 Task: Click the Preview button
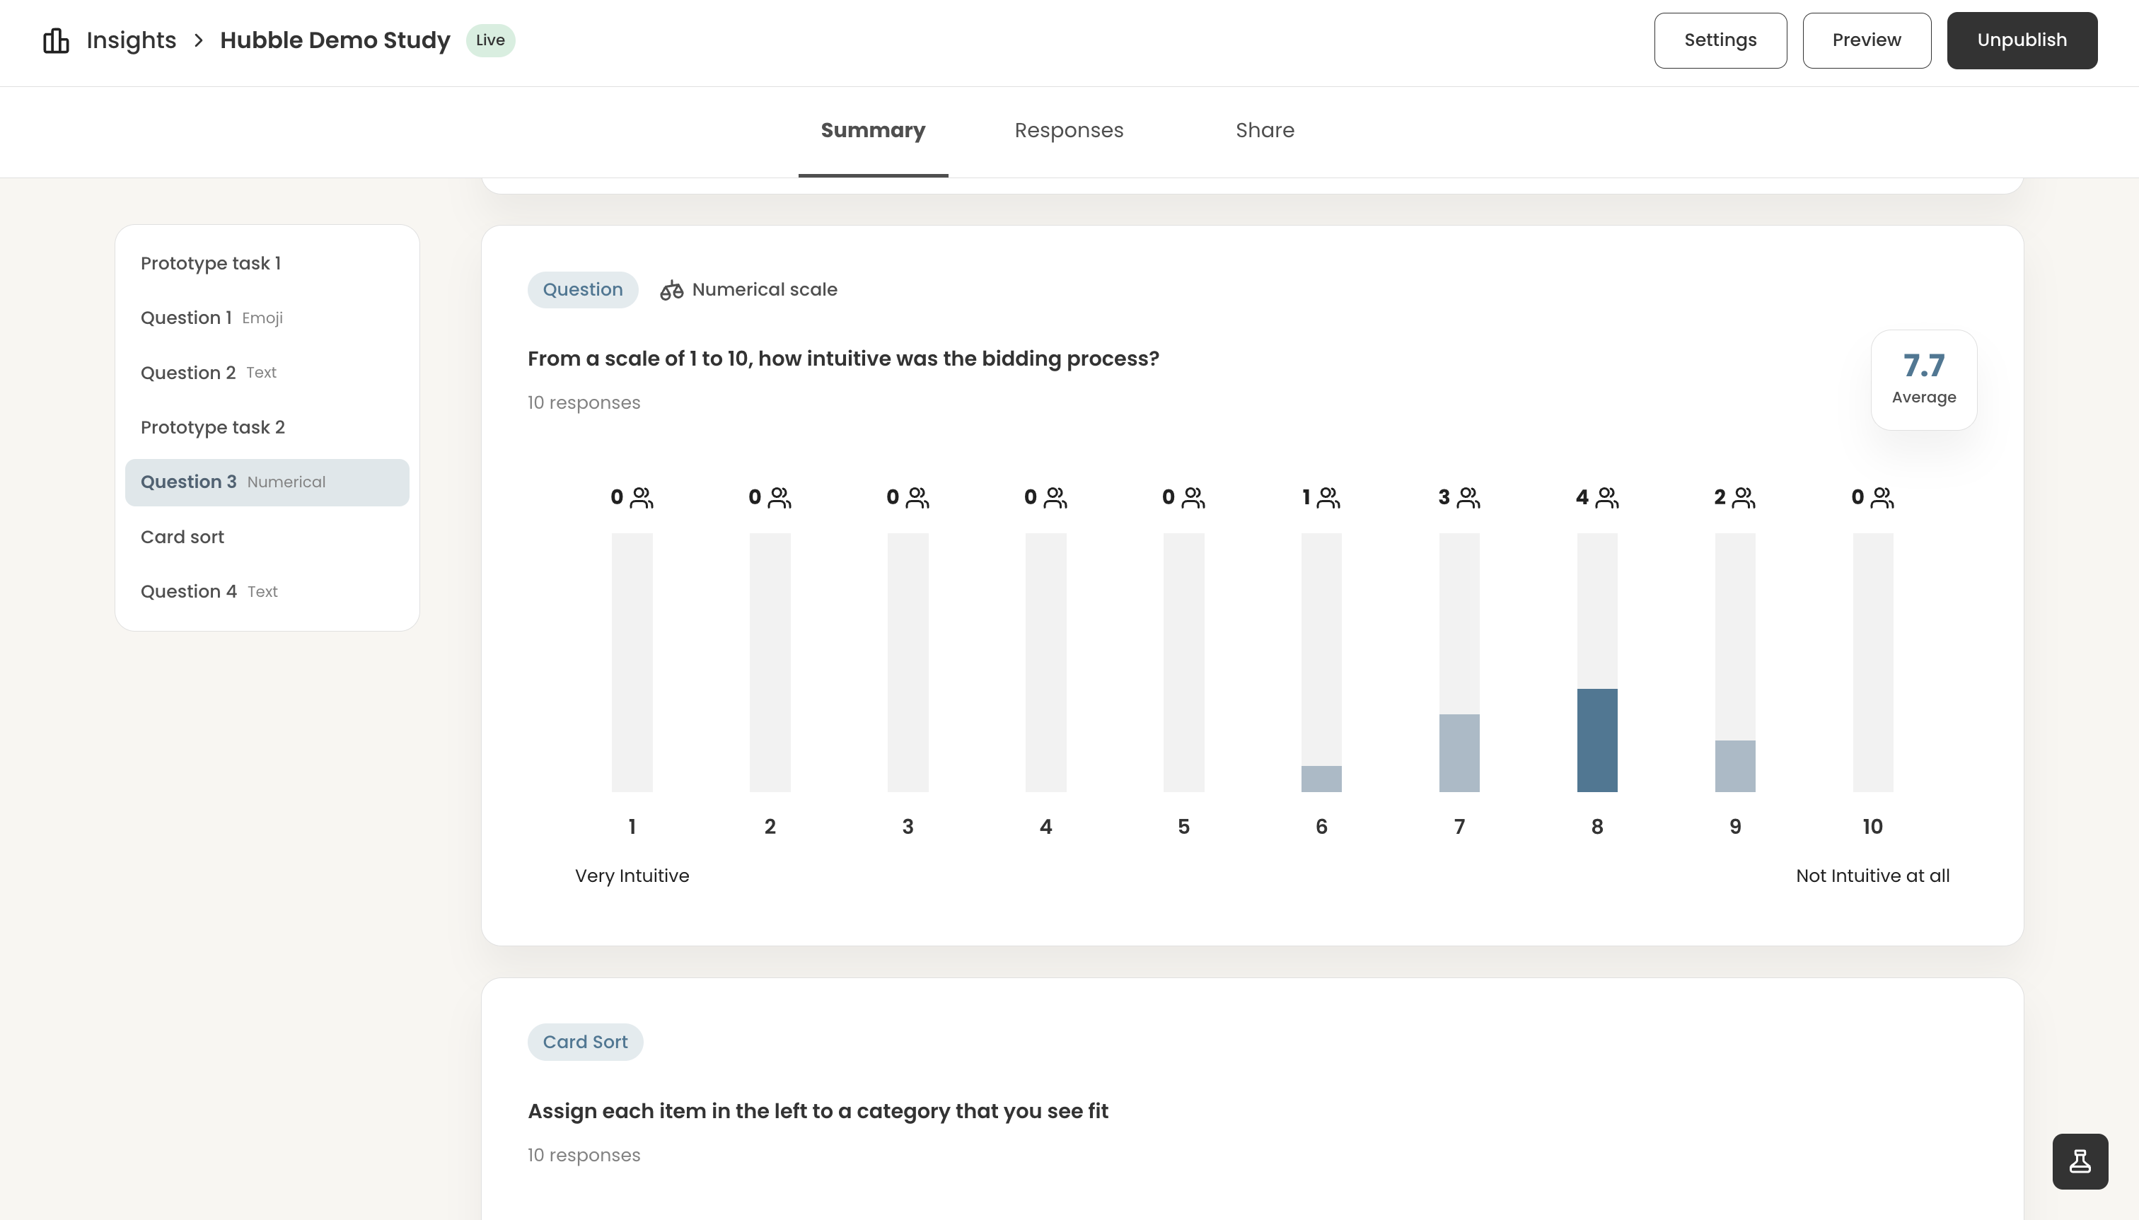tap(1867, 40)
